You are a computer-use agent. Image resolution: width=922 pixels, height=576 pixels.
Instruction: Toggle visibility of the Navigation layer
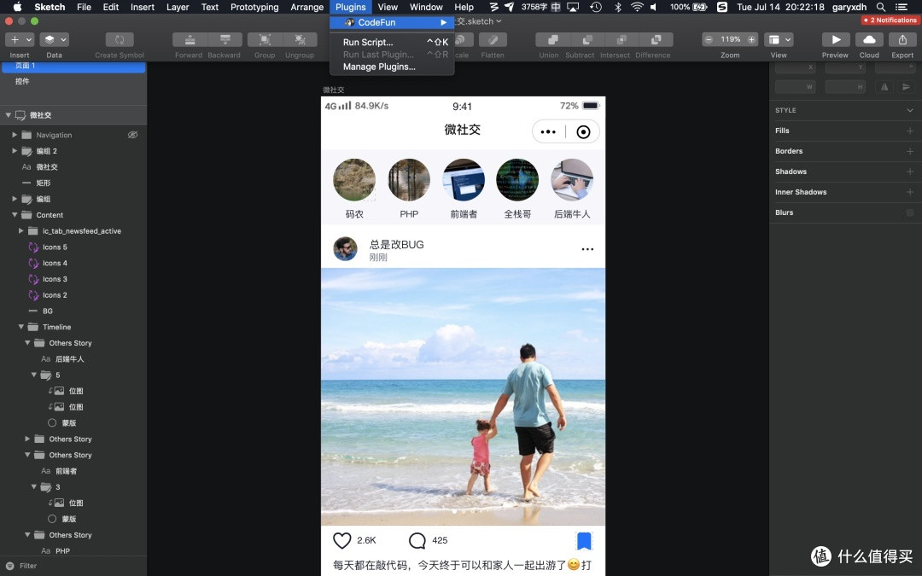[x=133, y=135]
